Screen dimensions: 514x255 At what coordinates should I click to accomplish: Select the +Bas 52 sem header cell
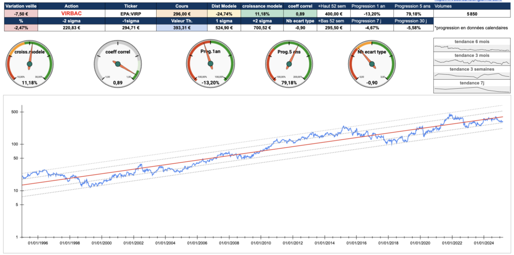(334, 21)
